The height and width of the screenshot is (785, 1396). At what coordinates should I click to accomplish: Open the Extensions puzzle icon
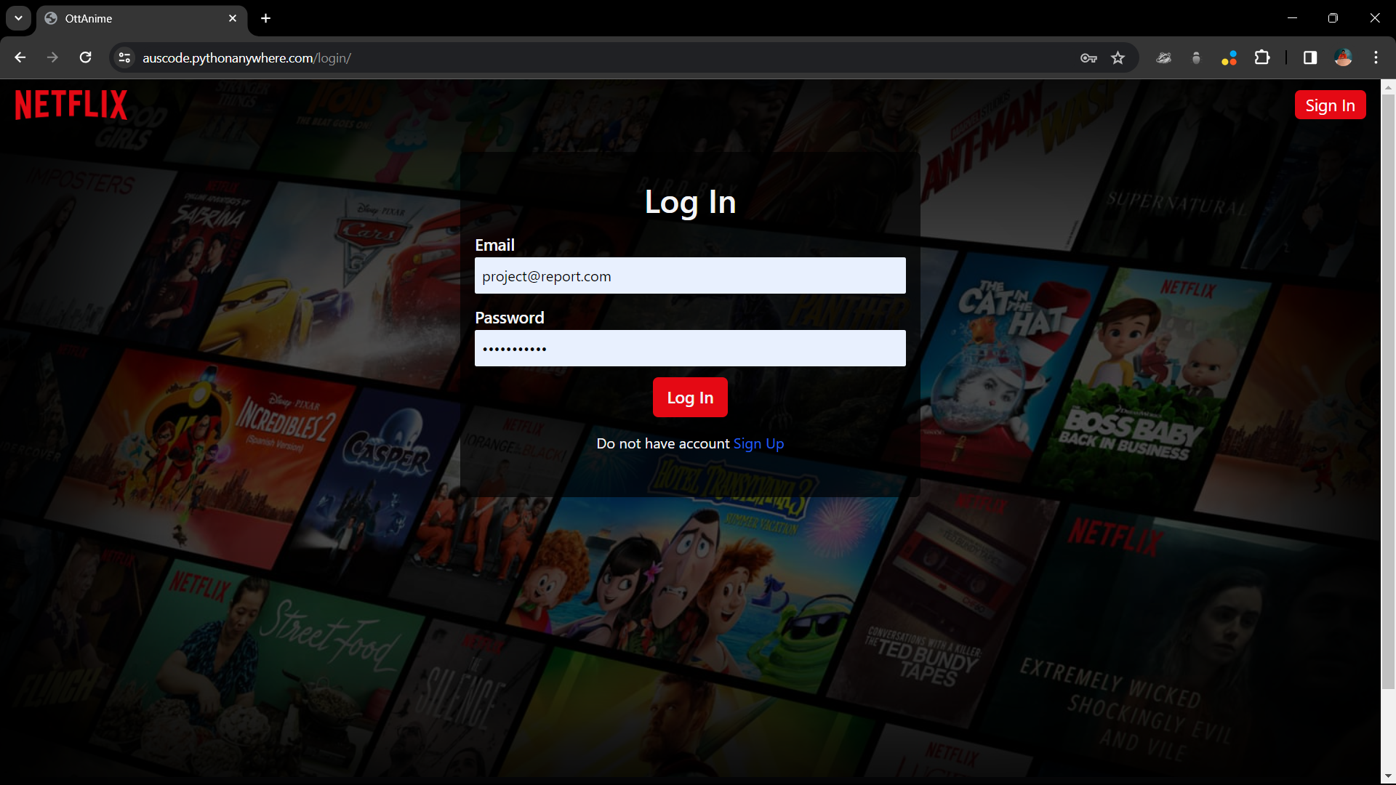pyautogui.click(x=1262, y=57)
